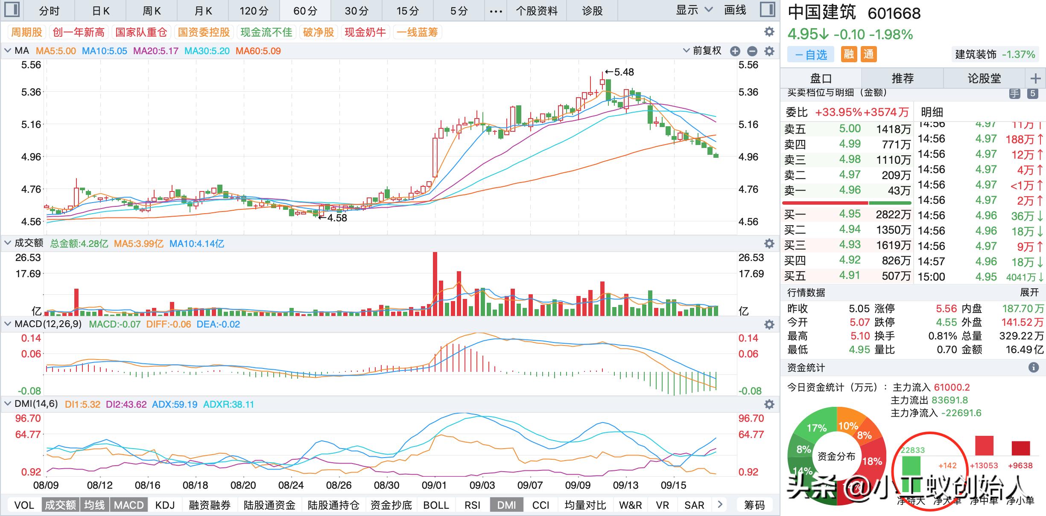The width and height of the screenshot is (1046, 516).
Task: Toggle the 均线 indicator button
Action: pyautogui.click(x=94, y=505)
